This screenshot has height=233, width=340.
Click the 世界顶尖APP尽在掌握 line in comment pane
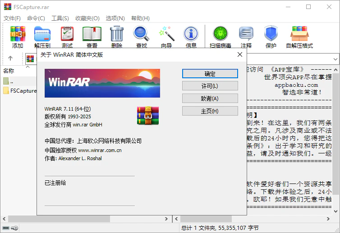tap(298, 77)
